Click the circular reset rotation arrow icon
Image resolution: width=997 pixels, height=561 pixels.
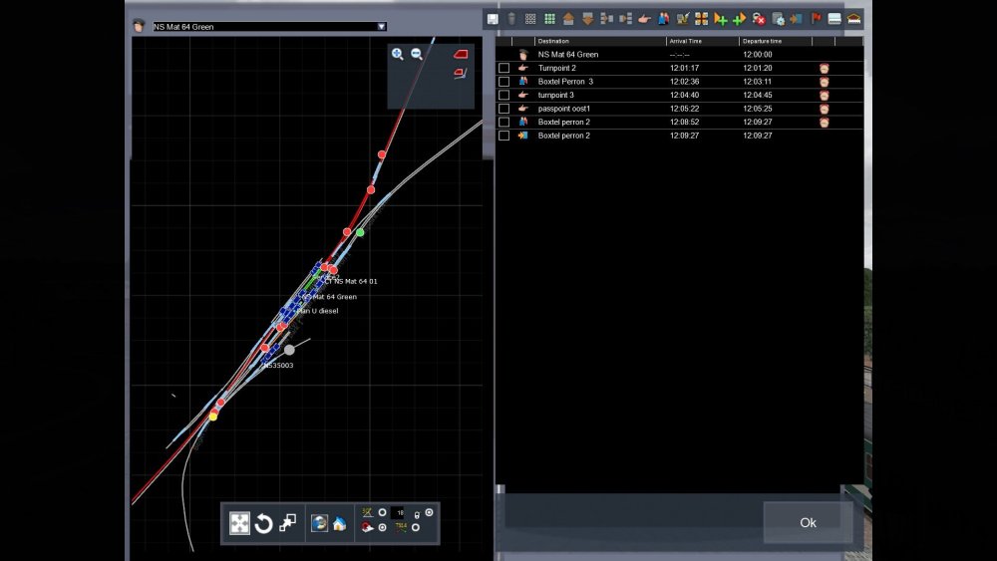(x=263, y=524)
